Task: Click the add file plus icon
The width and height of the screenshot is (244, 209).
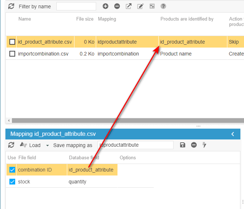Action: click(106, 6)
